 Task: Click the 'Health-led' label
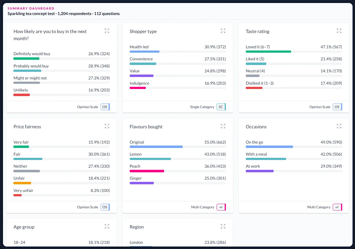pos(139,47)
